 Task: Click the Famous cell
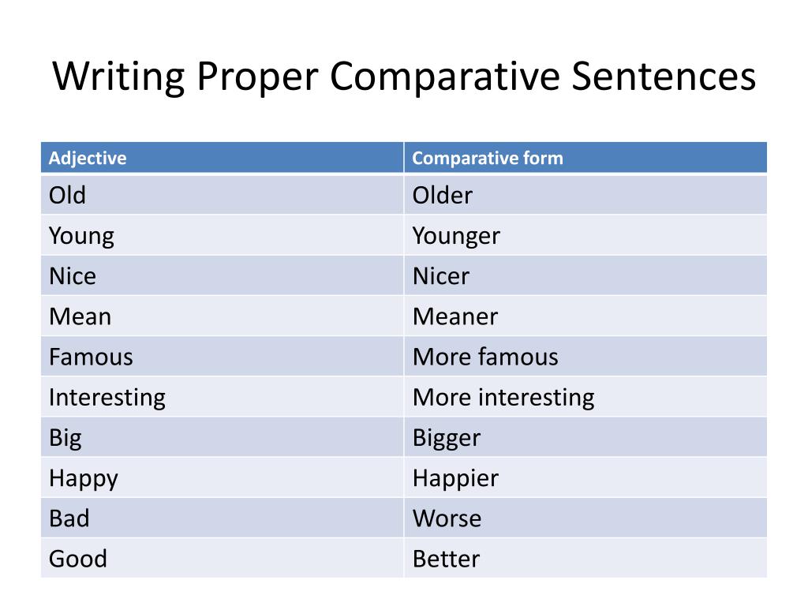click(x=222, y=357)
